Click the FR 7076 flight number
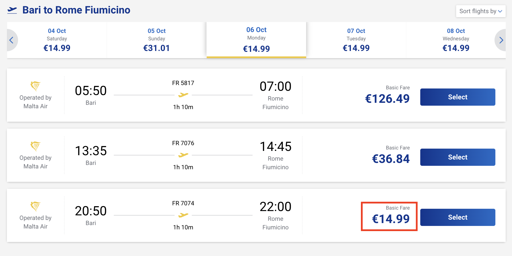 click(x=183, y=143)
